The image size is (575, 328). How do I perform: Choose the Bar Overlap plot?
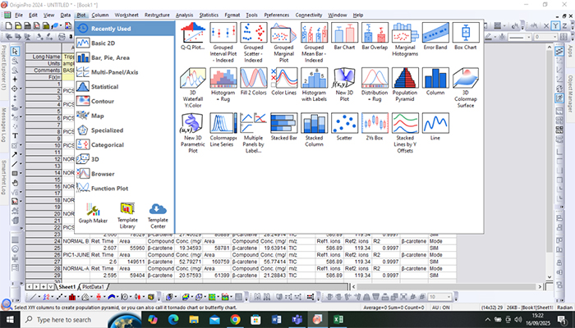pos(375,36)
